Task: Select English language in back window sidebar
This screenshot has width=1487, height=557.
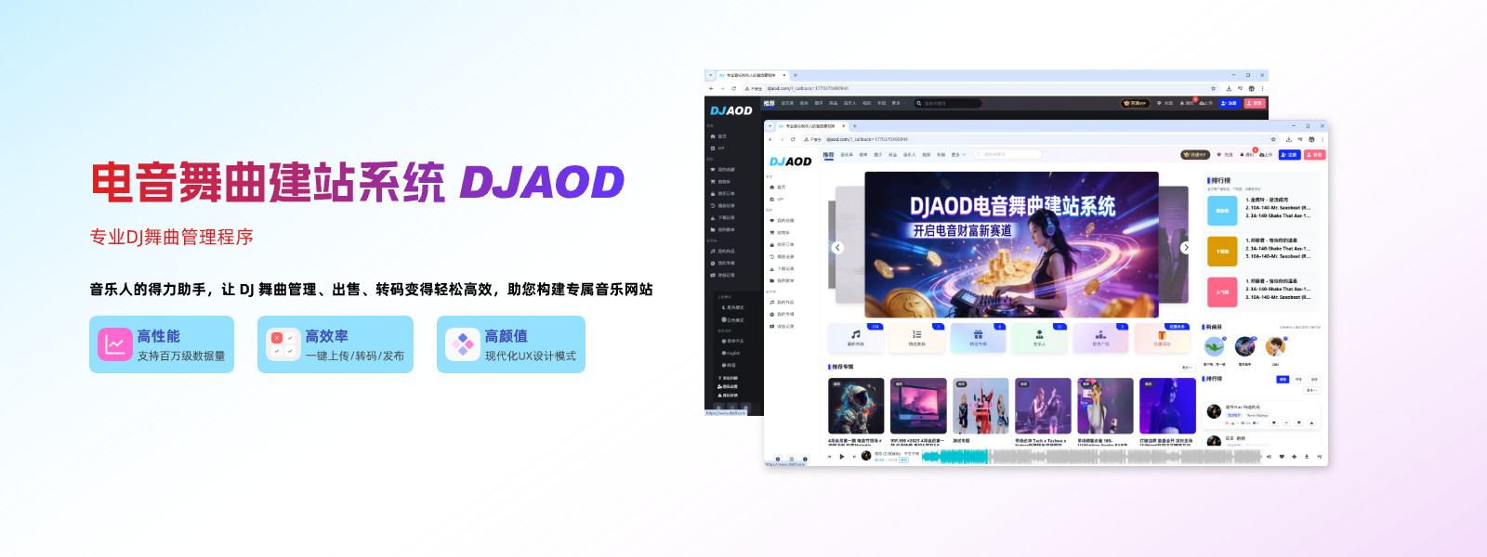Action: click(731, 353)
